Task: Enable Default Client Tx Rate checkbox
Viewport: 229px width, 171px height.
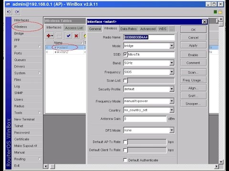Action: point(125,150)
